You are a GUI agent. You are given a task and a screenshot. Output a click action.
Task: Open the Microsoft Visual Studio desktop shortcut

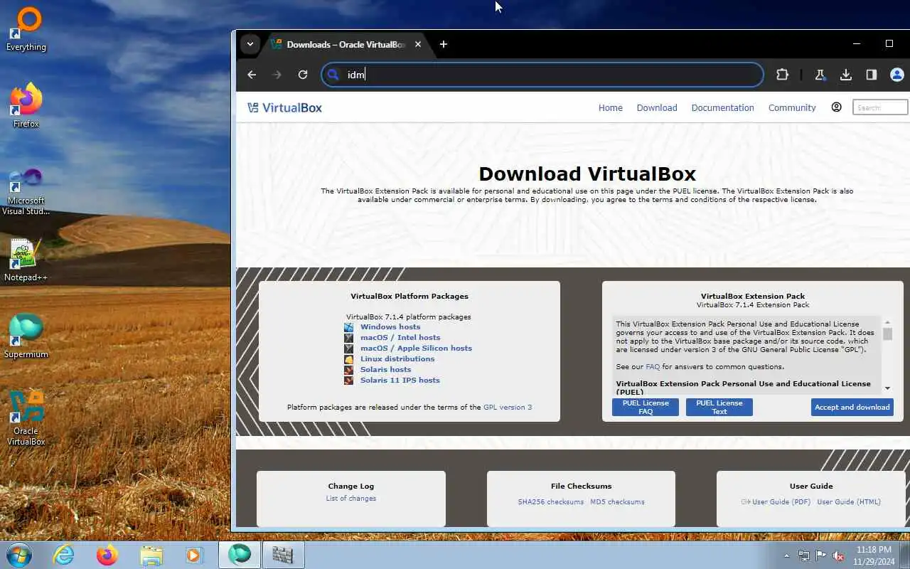pos(26,191)
